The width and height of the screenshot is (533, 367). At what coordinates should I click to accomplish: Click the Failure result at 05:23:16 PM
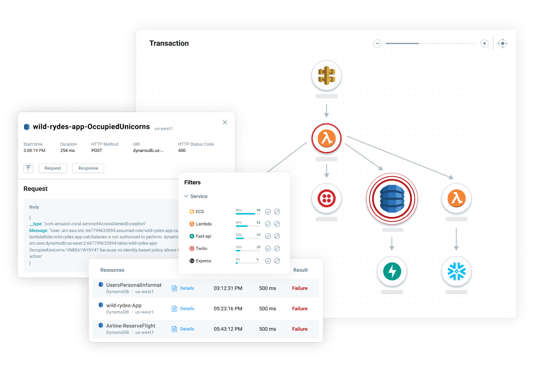coord(300,309)
